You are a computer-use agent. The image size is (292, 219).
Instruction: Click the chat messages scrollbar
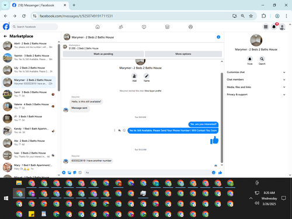(x=222, y=118)
